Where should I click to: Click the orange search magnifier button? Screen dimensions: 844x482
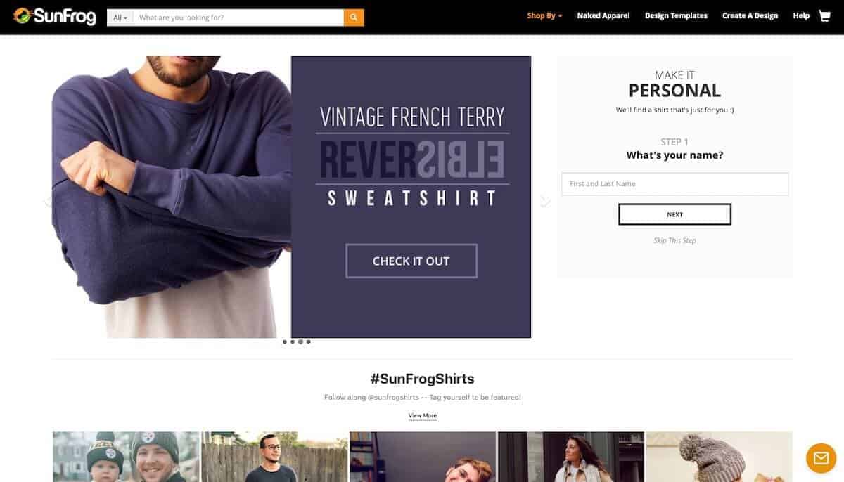pos(354,18)
